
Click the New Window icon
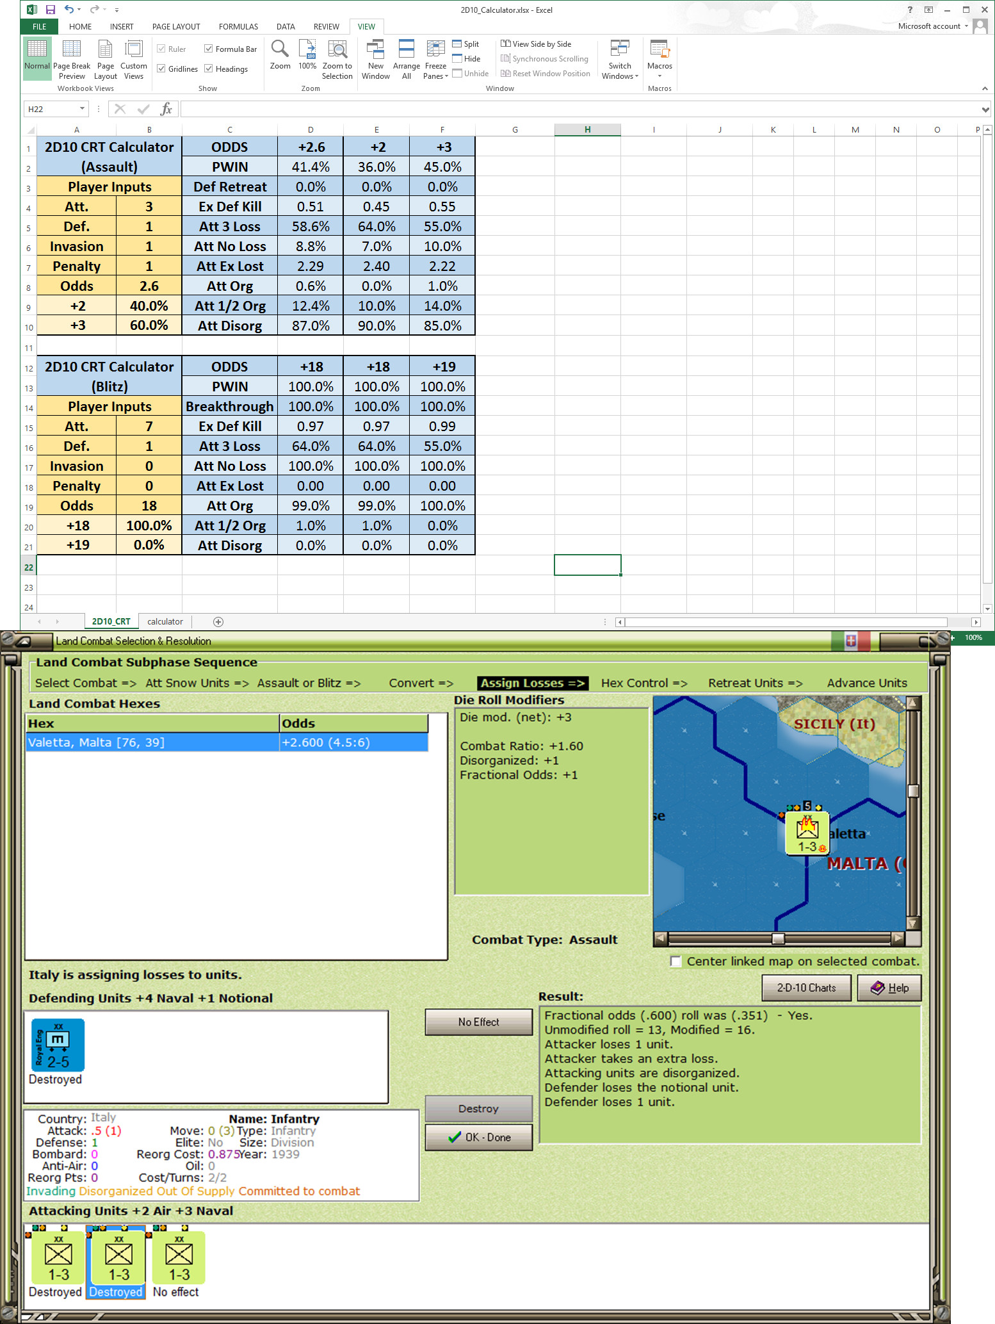375,50
